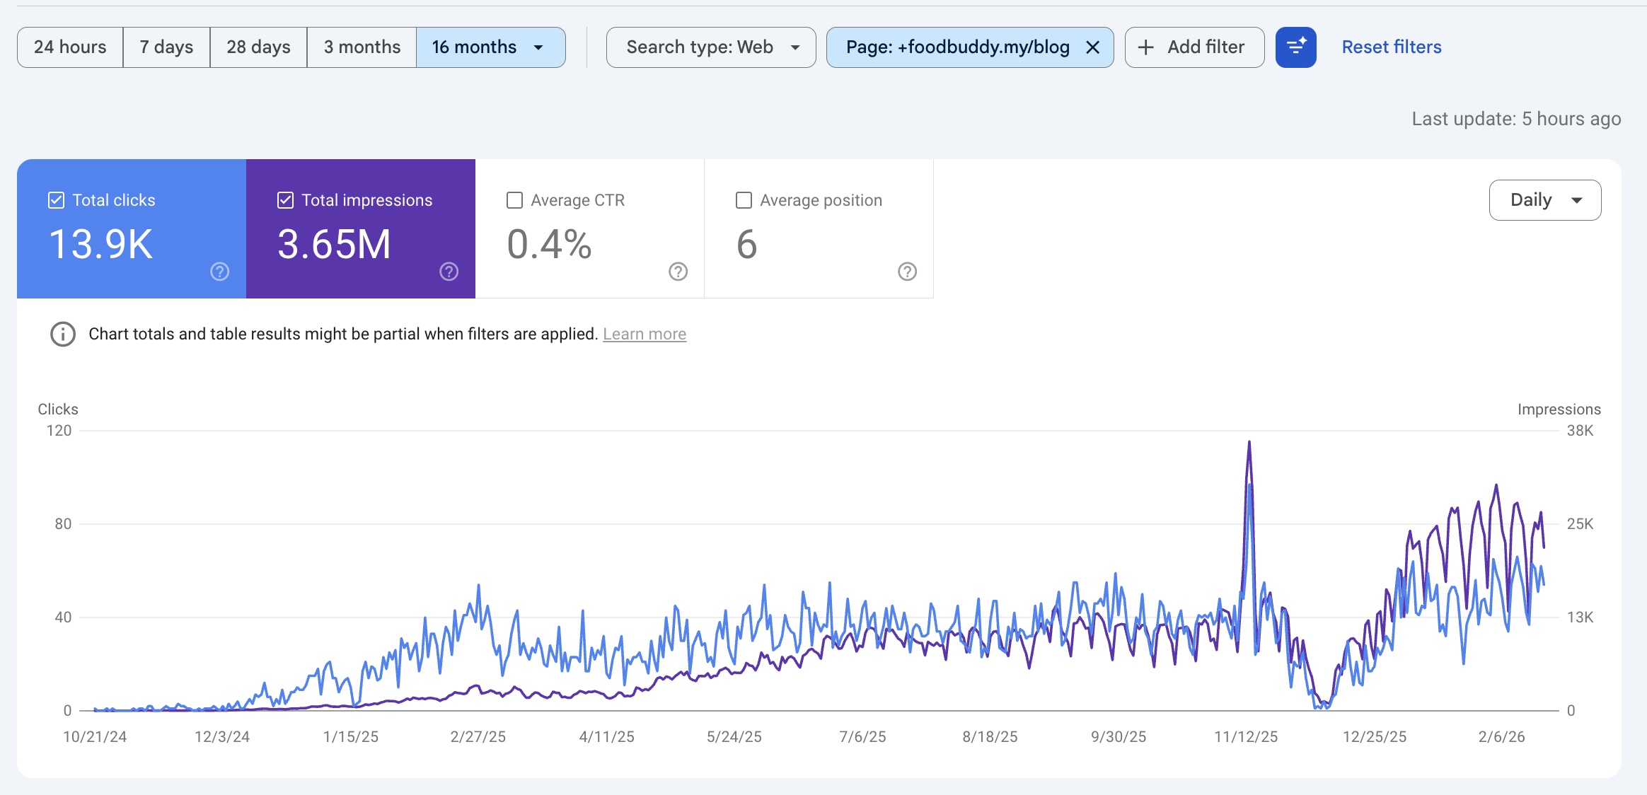The image size is (1647, 795).
Task: Select the 3 months range tab
Action: pyautogui.click(x=362, y=47)
